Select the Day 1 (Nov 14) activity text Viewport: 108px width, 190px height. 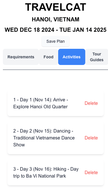(x=41, y=103)
